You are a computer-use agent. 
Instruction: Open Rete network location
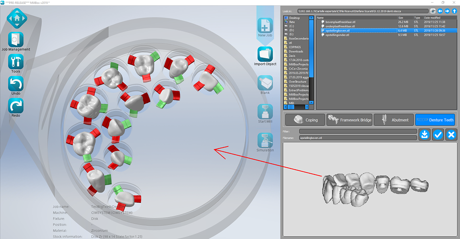coord(292,22)
